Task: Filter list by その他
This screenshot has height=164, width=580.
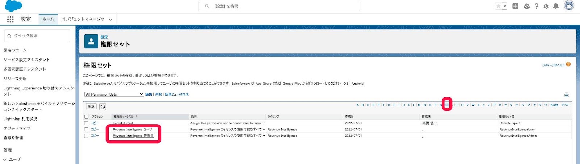Action: (554, 105)
